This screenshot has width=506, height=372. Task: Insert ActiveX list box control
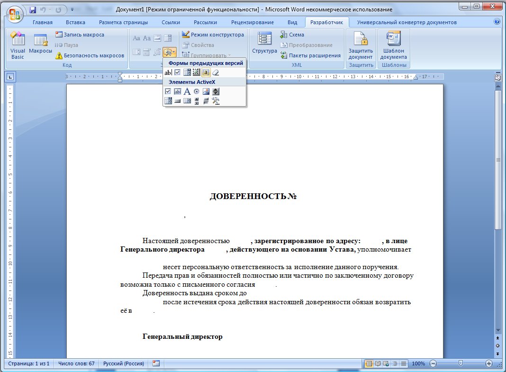pos(187,101)
